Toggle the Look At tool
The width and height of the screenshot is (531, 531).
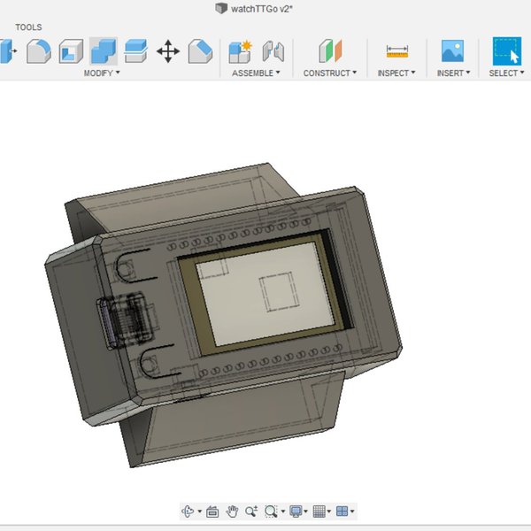[x=212, y=512]
